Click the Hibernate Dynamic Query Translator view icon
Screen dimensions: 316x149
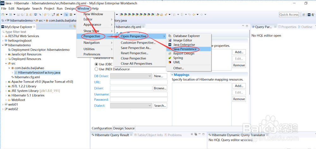coord(210,135)
